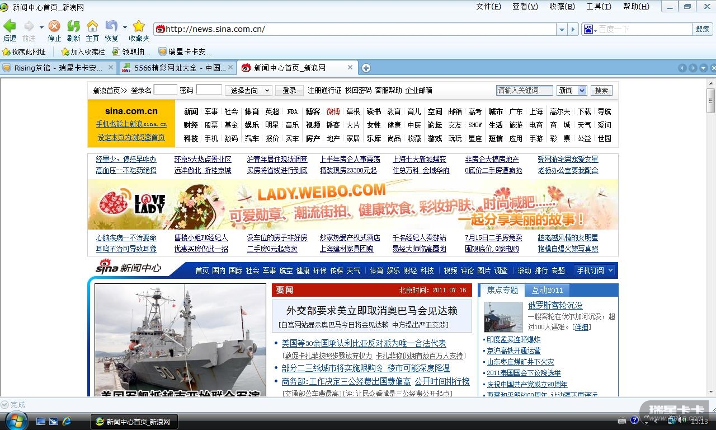Open the address bar history dropdown

(562, 29)
